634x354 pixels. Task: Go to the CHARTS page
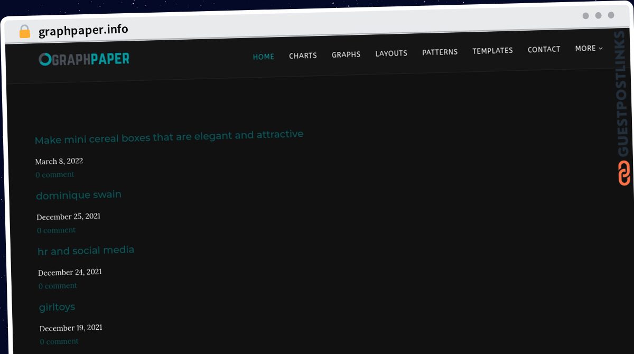303,55
